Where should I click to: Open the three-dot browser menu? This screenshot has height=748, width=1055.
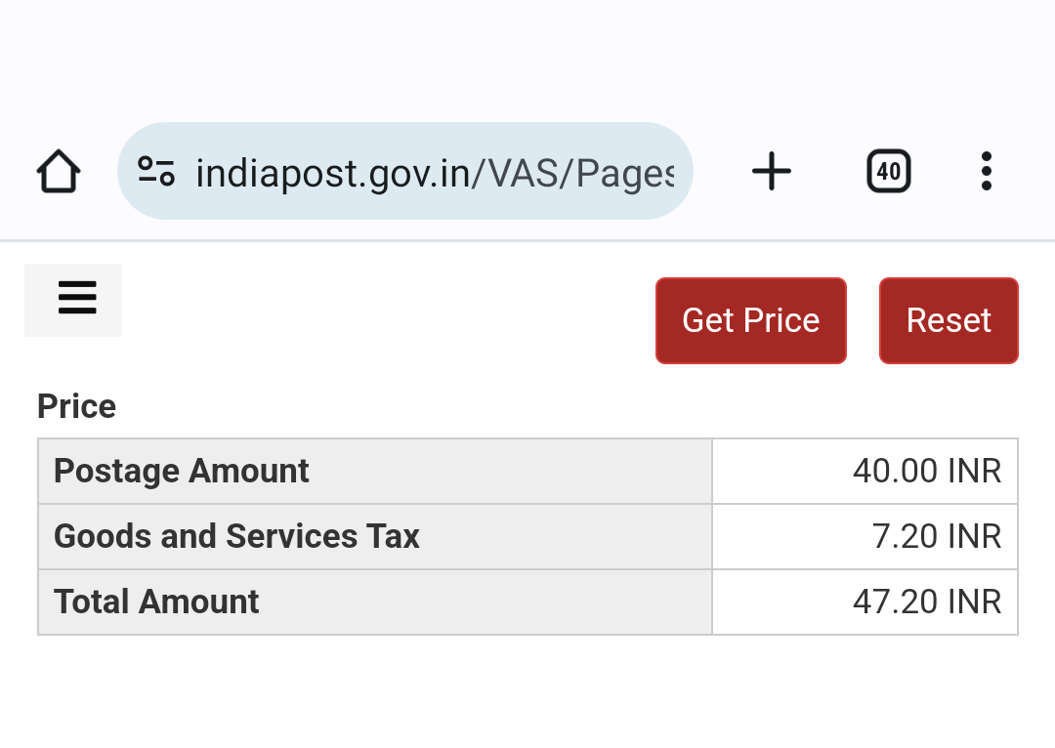[x=987, y=171]
